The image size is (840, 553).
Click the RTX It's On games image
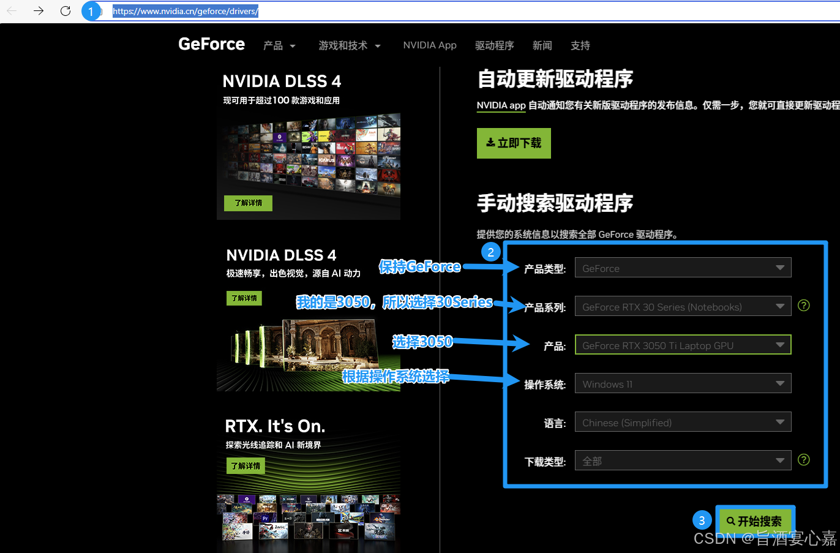click(309, 523)
